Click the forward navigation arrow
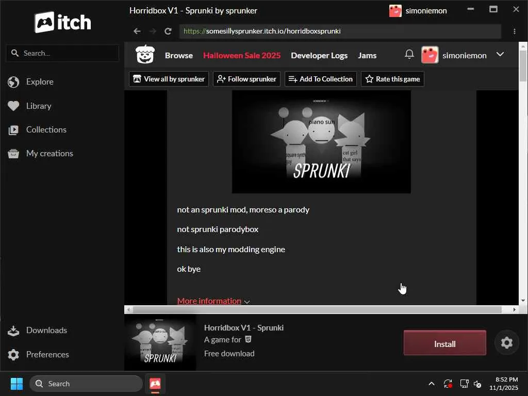This screenshot has height=396, width=528. [153, 31]
